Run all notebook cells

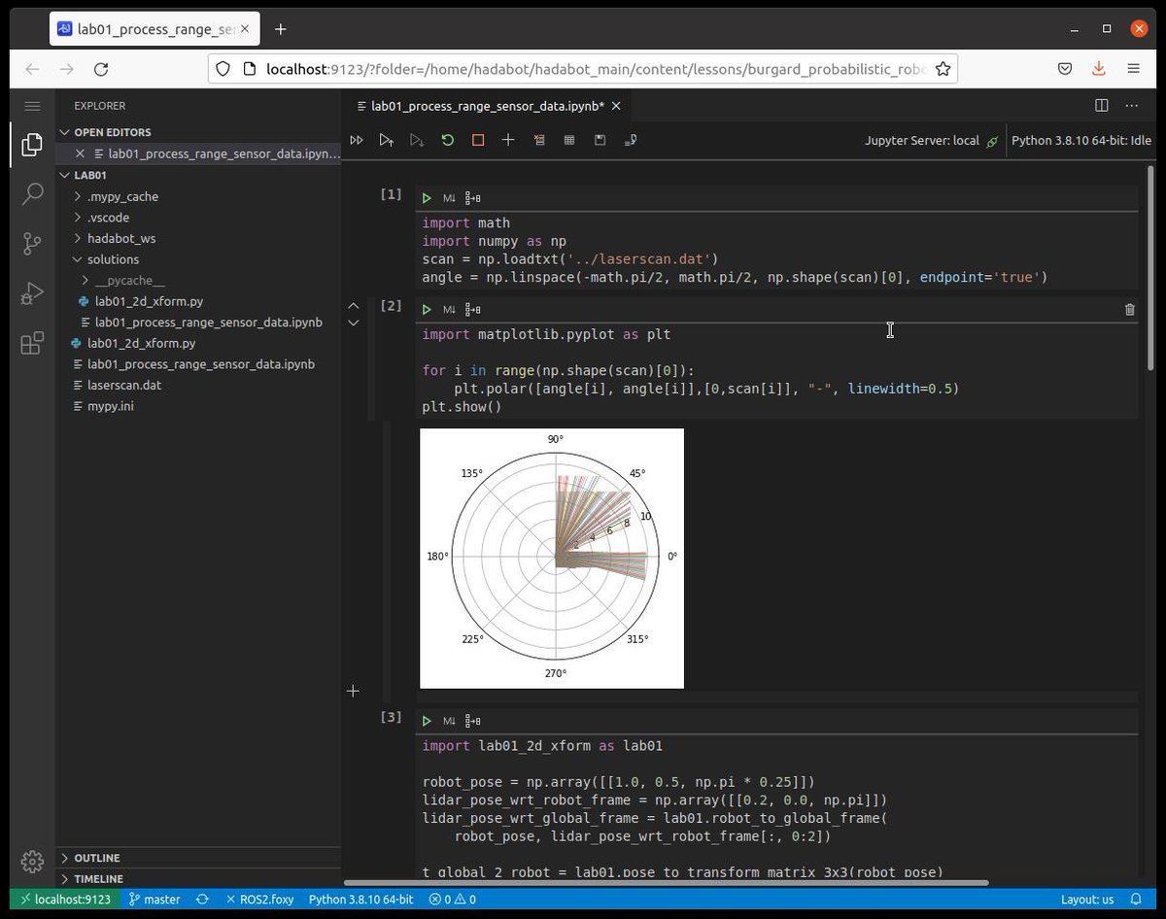pos(357,141)
